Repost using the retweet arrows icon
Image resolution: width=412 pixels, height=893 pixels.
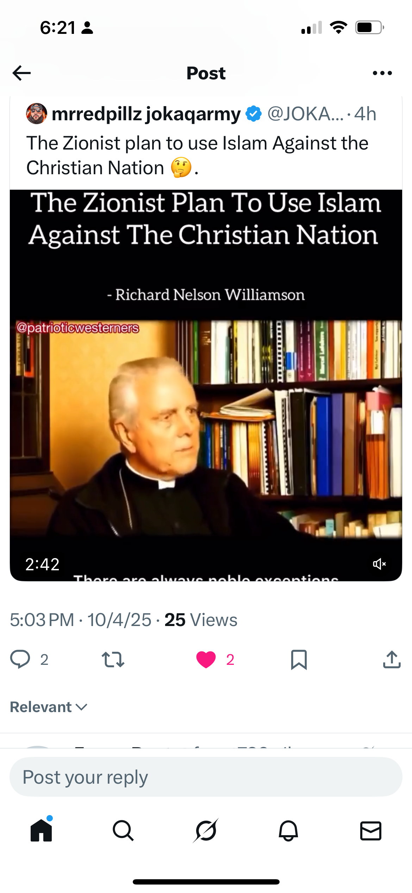coord(113,660)
